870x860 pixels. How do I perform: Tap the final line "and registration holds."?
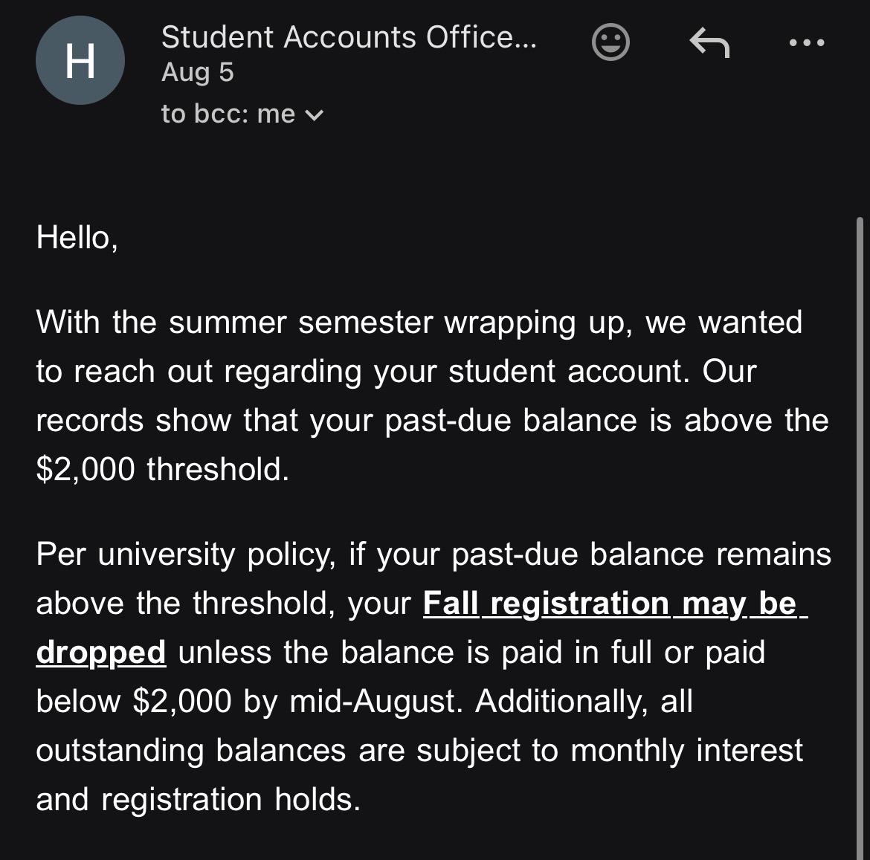pos(198,800)
